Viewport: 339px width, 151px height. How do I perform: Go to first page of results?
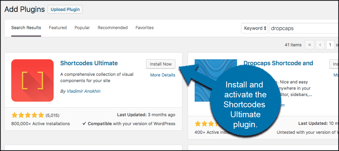310,45
